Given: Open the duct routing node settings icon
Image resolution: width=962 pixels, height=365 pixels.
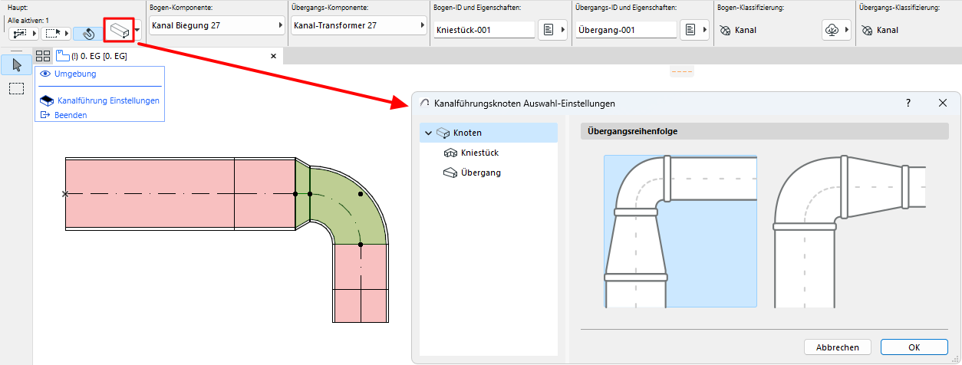Looking at the screenshot, I should tap(118, 31).
